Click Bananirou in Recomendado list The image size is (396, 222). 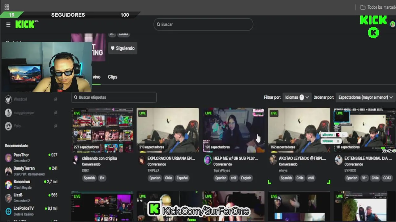coord(22,182)
